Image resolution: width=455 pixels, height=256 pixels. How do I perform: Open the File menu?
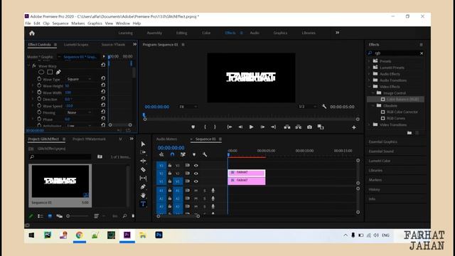(28, 23)
